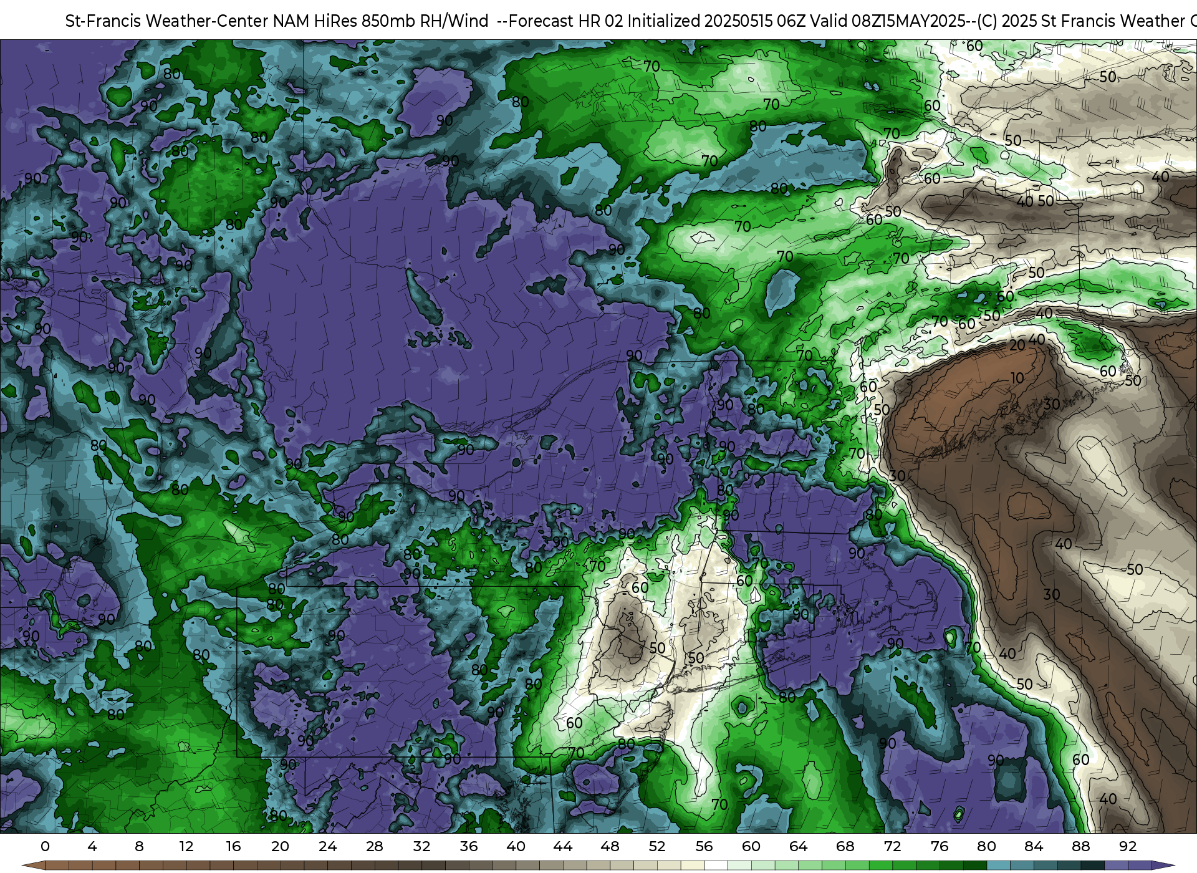
Task: Click the legend label '56'
Action: pyautogui.click(x=704, y=846)
